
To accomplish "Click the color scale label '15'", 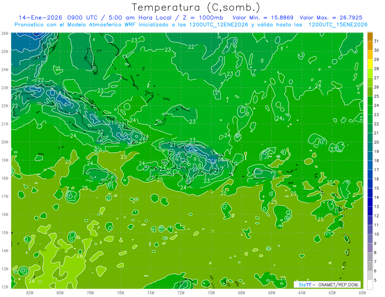I will pyautogui.click(x=377, y=188).
